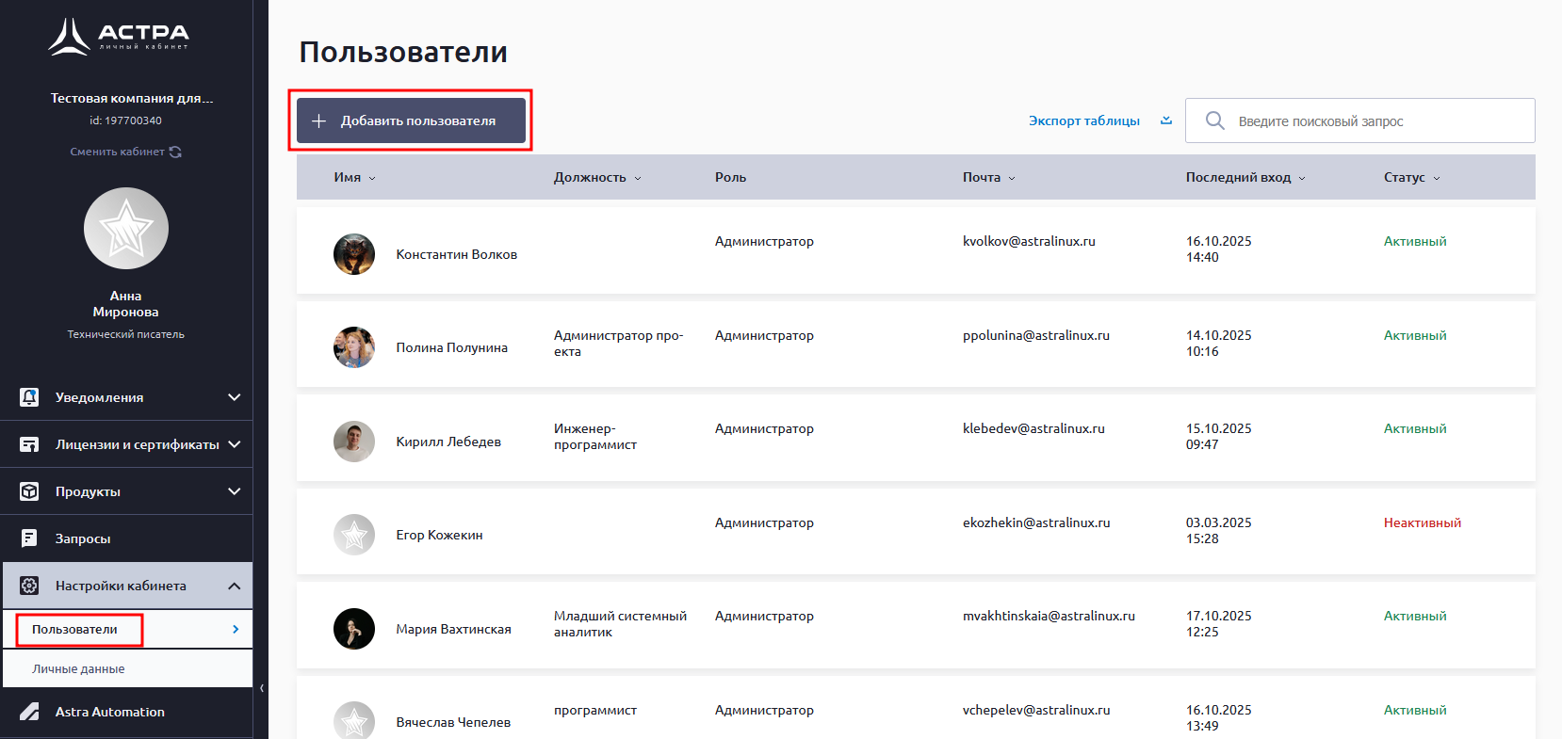This screenshot has height=739, width=1562.
Task: Click the Astra logo in sidebar
Action: coord(119,37)
